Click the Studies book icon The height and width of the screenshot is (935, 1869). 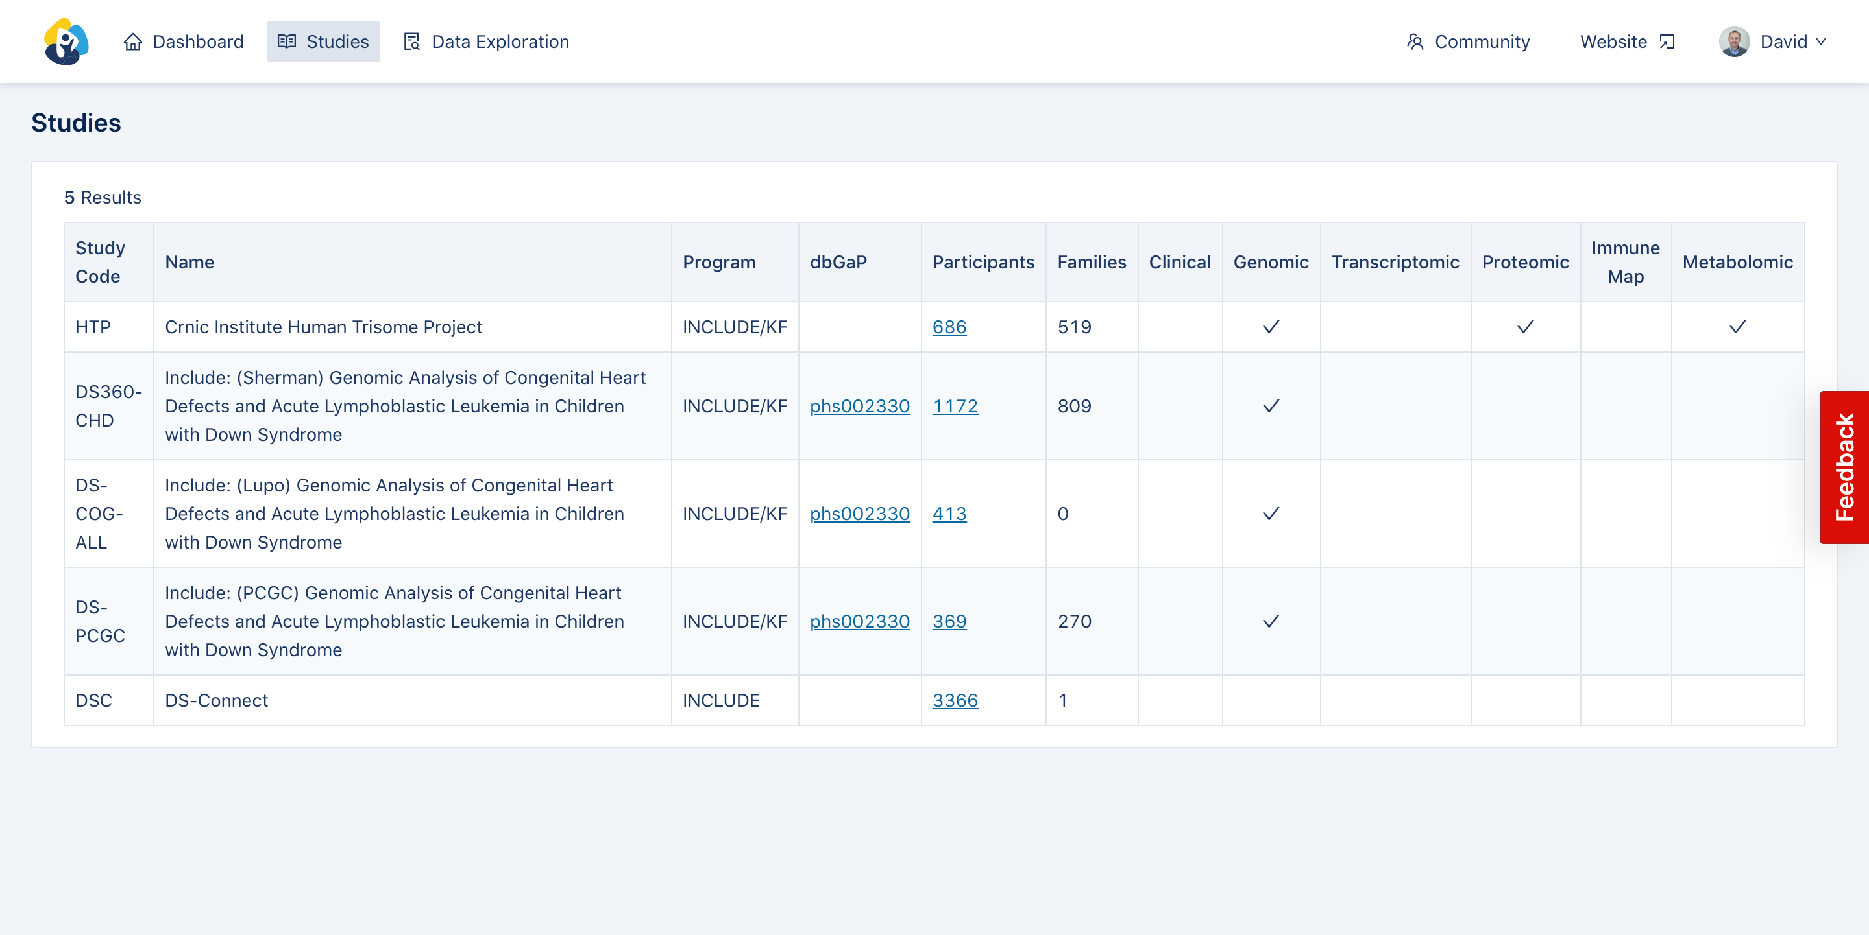[287, 42]
